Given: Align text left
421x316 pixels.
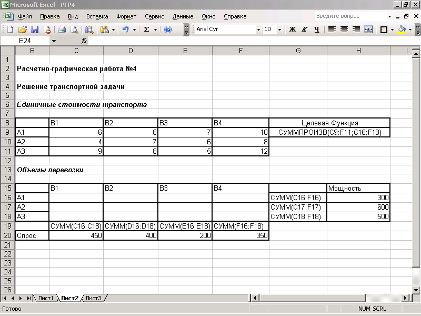Looking at the screenshot, I should pyautogui.click(x=332, y=29).
